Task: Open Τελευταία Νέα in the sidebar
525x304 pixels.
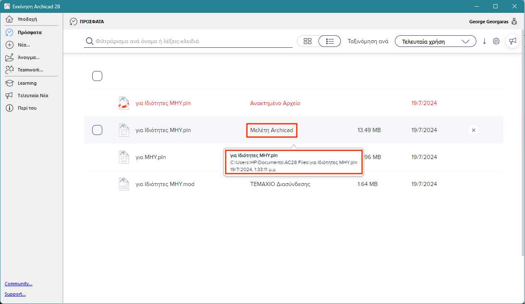Action: [33, 96]
